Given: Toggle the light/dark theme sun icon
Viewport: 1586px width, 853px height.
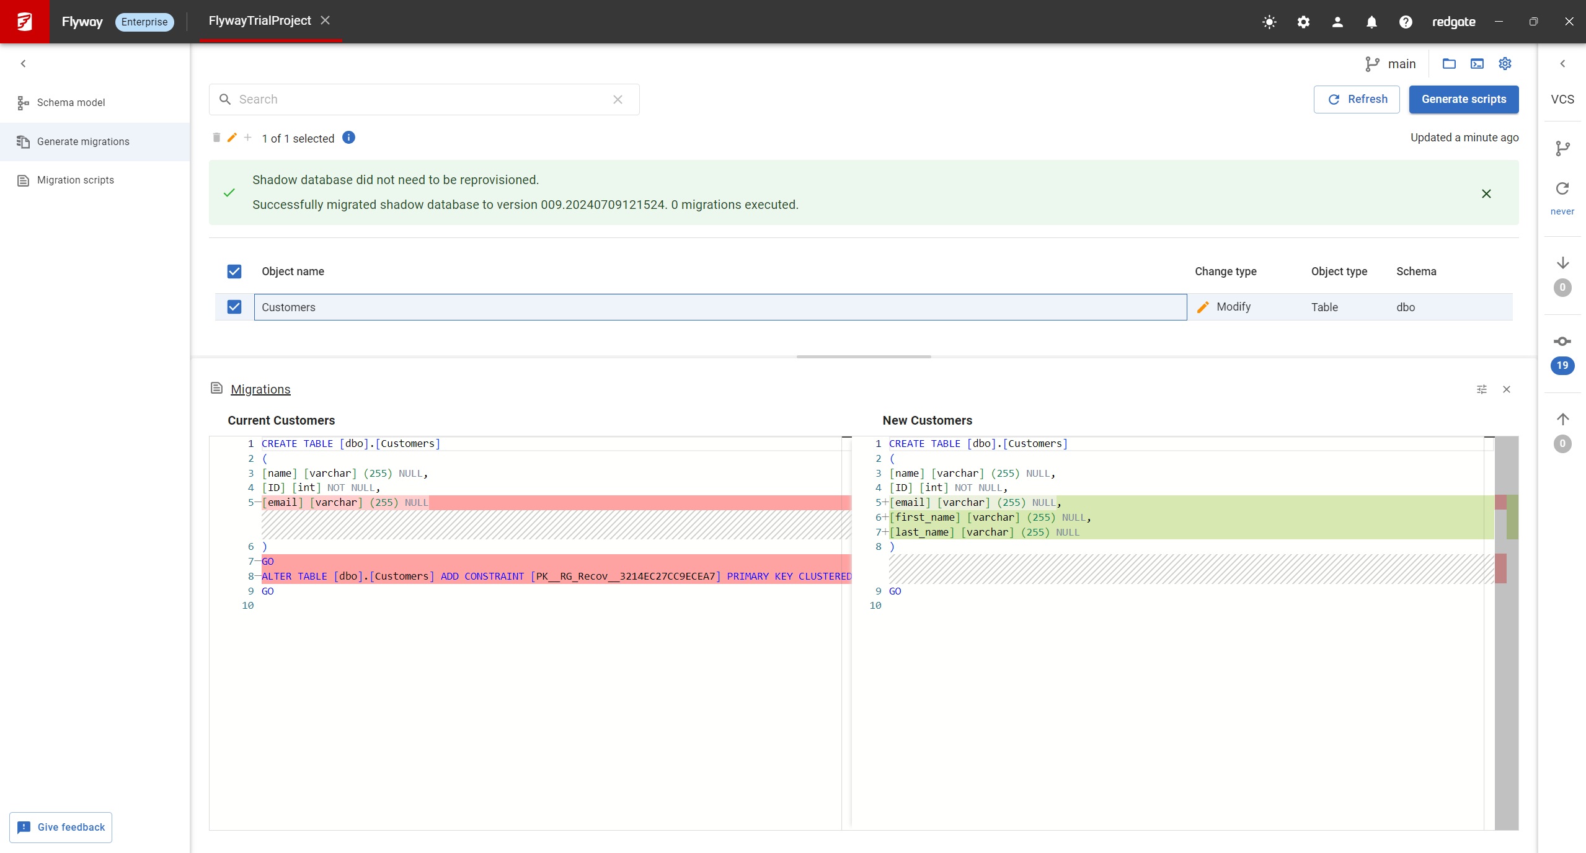Looking at the screenshot, I should point(1269,22).
